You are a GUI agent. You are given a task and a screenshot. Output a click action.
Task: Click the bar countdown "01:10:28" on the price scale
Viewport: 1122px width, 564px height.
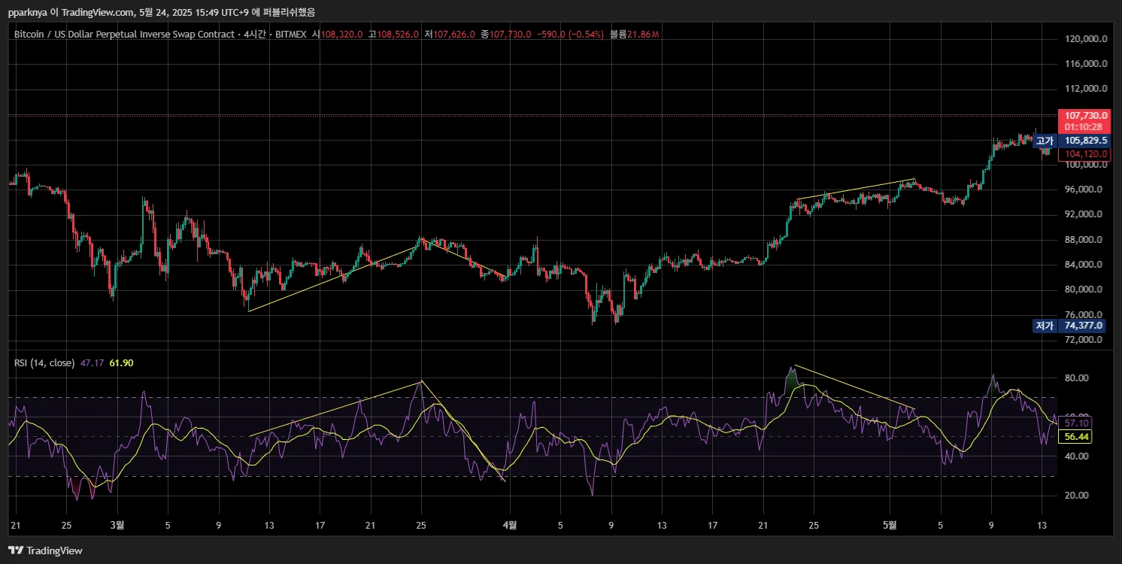pos(1084,127)
